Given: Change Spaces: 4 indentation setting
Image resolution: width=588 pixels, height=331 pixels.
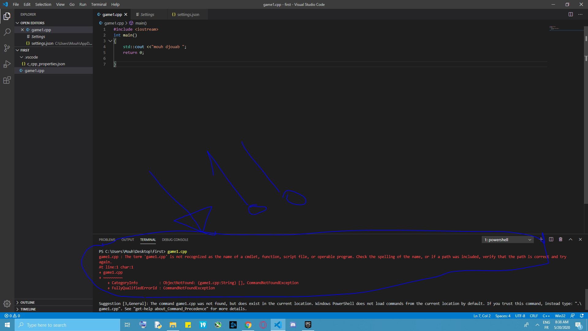Looking at the screenshot, I should coord(503,316).
